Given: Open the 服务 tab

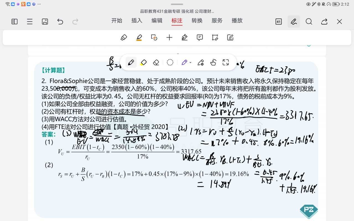Looking at the screenshot, I should coord(217,21).
